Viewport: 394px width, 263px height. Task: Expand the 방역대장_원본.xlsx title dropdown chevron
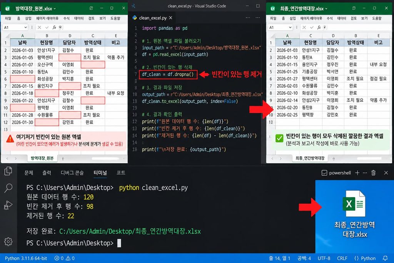click(x=55, y=8)
